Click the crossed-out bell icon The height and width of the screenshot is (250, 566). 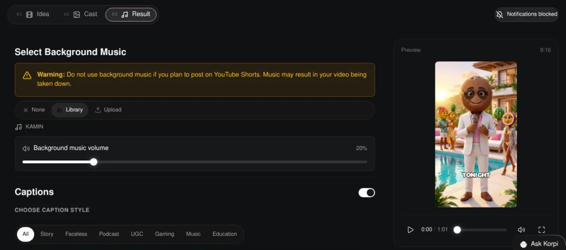[x=500, y=15]
